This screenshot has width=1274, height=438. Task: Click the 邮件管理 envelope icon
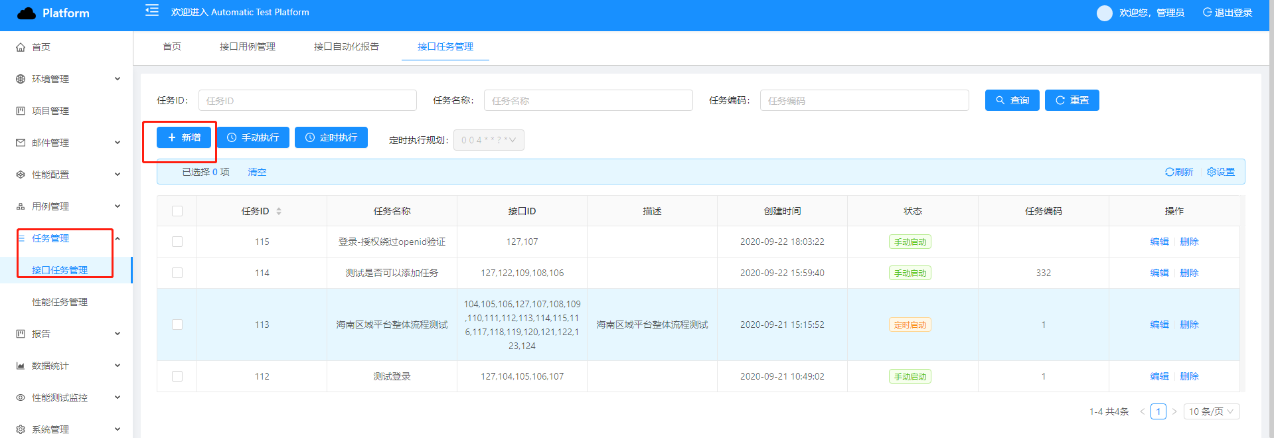21,143
